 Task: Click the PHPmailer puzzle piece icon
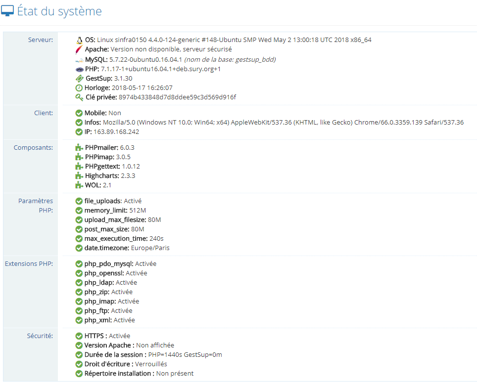(x=79, y=148)
